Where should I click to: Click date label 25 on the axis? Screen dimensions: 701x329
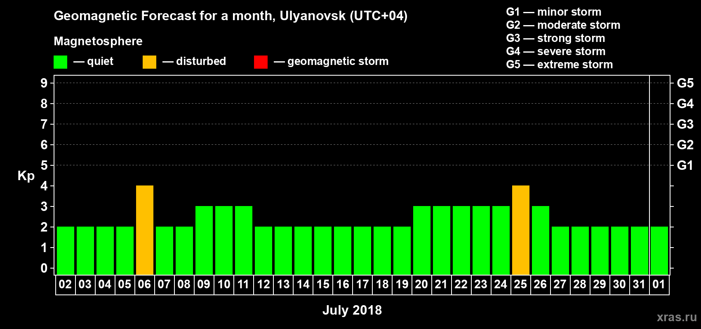(520, 284)
